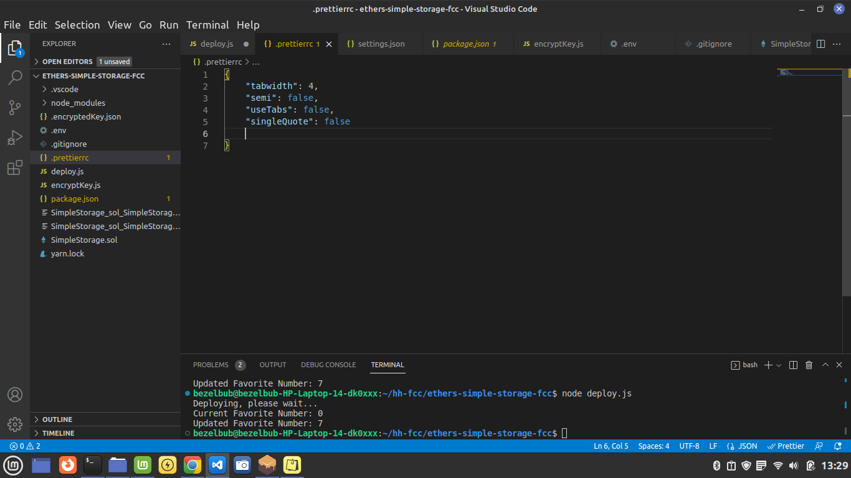Expand the node_modules folder
Image resolution: width=851 pixels, height=478 pixels.
(x=105, y=103)
